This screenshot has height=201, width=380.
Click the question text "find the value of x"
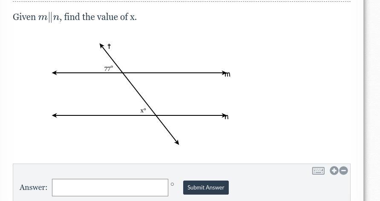101,17
